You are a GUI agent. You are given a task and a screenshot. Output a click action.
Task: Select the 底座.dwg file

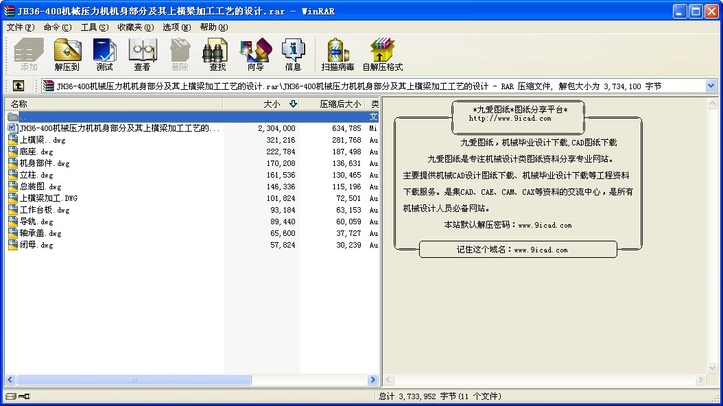coord(36,152)
